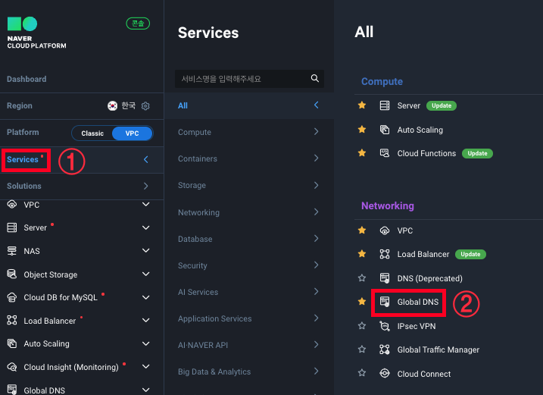The width and height of the screenshot is (543, 395).
Task: Expand the NAS sidebar chevron
Action: point(146,250)
